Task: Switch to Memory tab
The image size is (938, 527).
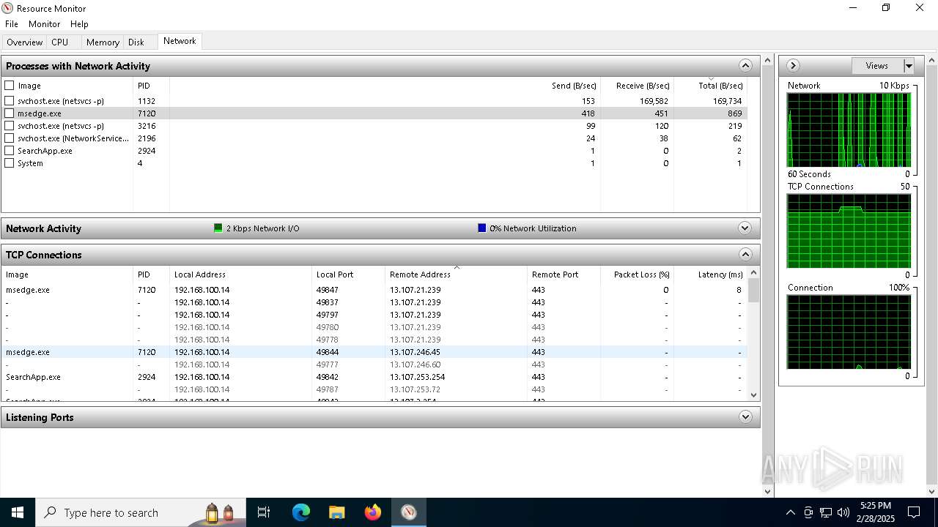Action: click(x=103, y=42)
